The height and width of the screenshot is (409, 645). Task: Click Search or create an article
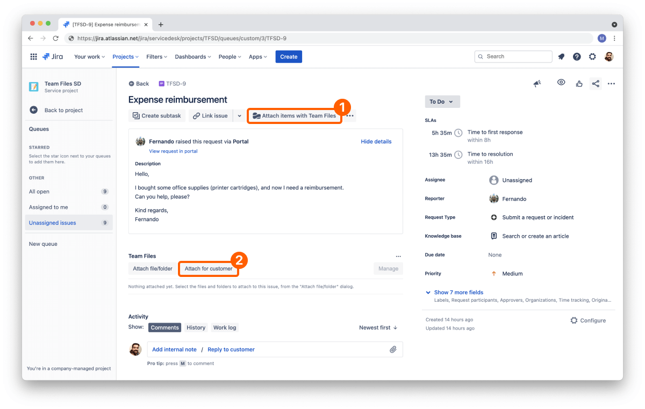coord(535,236)
